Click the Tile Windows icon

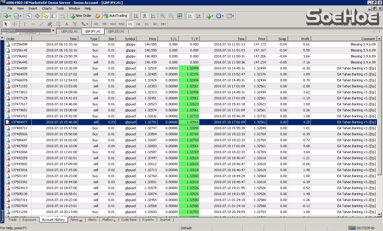180,16
